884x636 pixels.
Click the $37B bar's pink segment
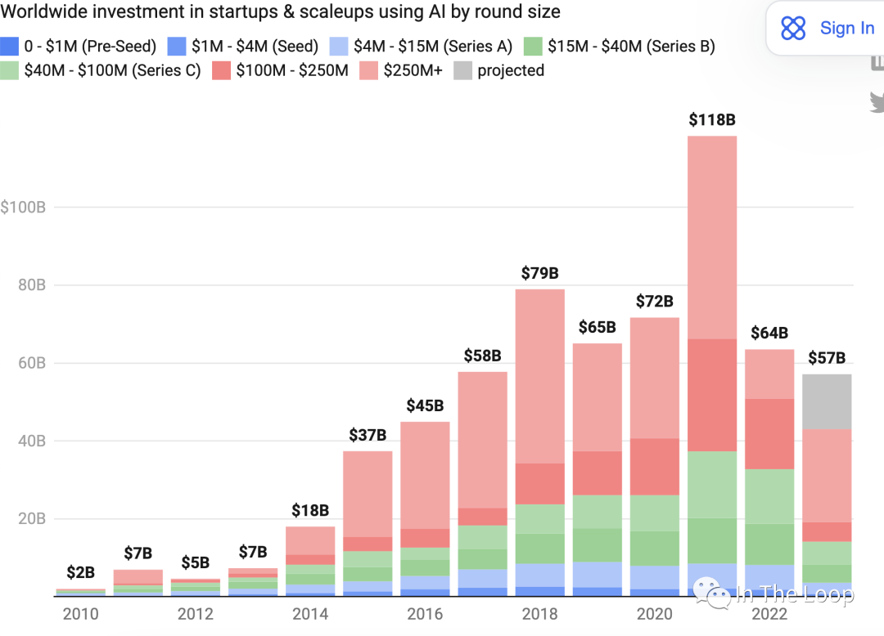click(x=368, y=494)
